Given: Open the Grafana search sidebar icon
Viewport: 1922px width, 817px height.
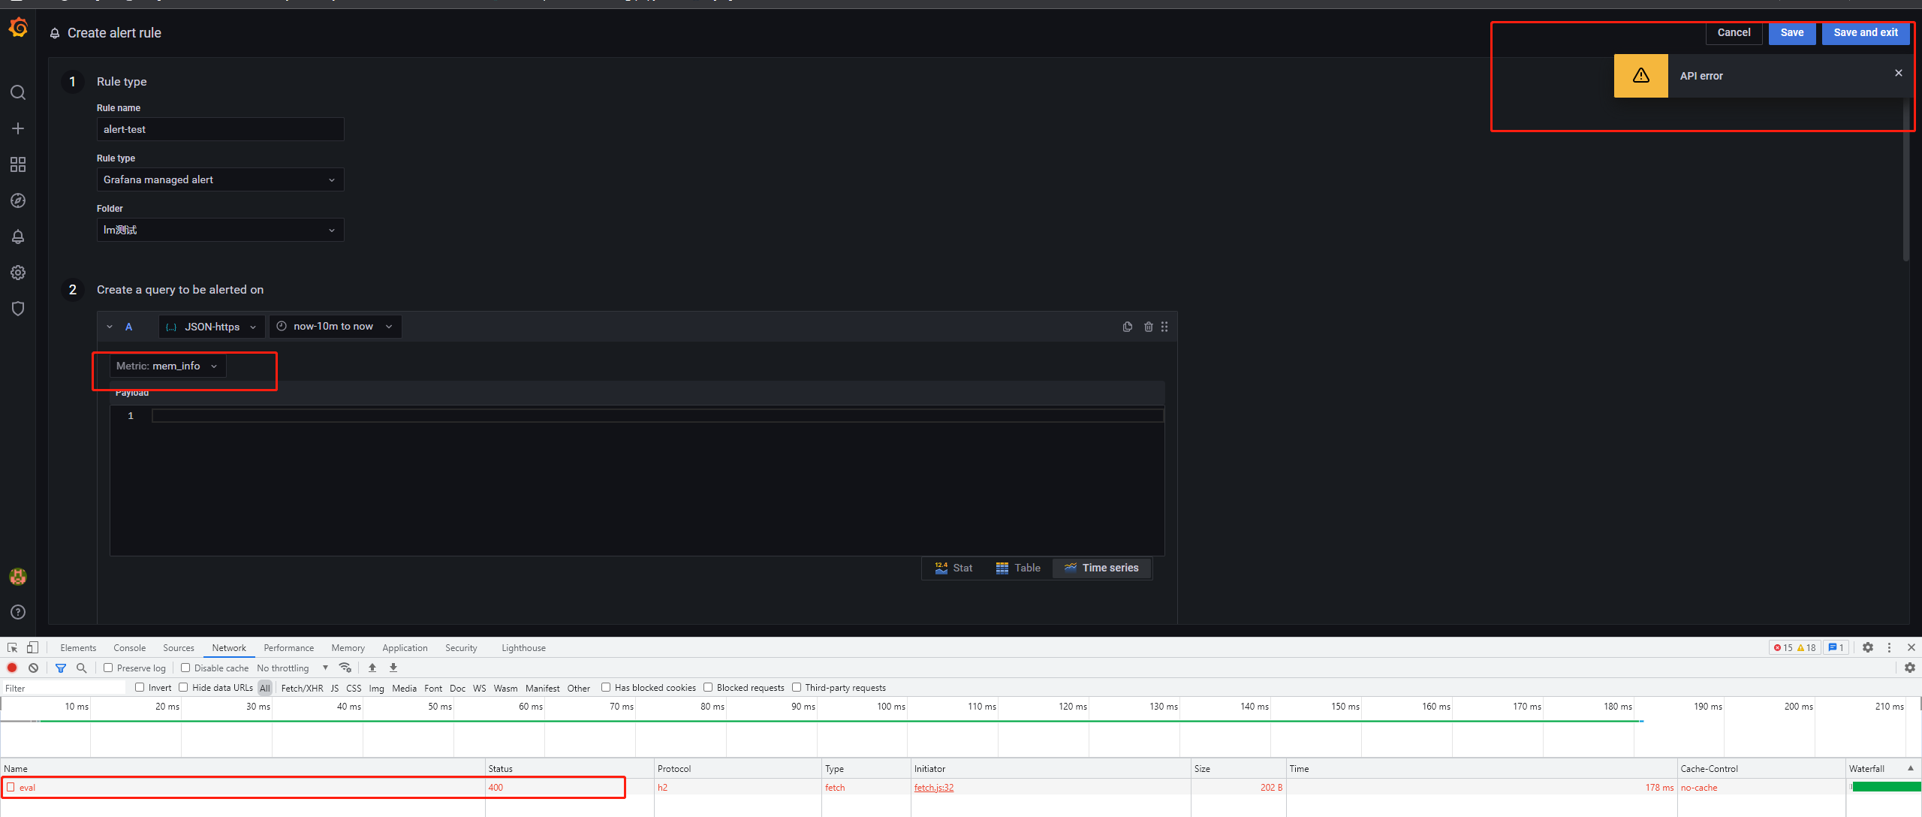Looking at the screenshot, I should coord(17,92).
